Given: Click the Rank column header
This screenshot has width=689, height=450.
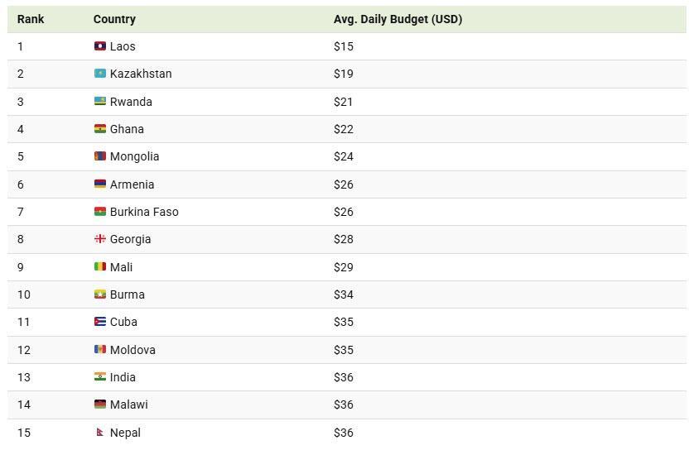Looking at the screenshot, I should [31, 19].
